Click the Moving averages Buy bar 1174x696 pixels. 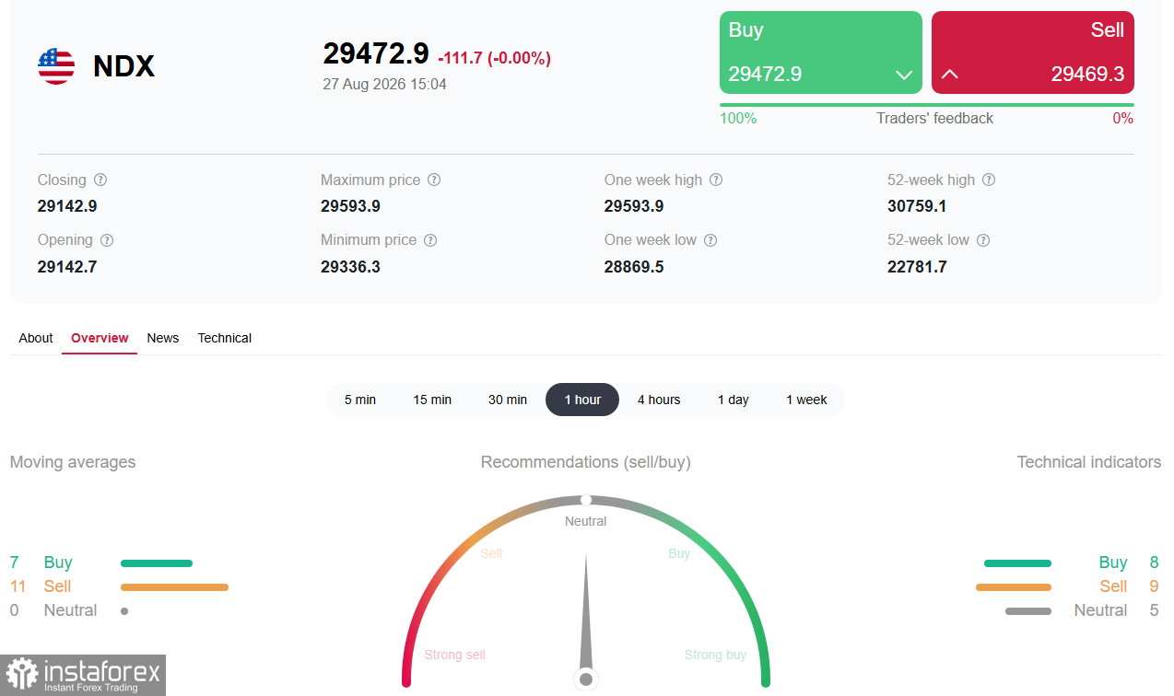[x=157, y=563]
